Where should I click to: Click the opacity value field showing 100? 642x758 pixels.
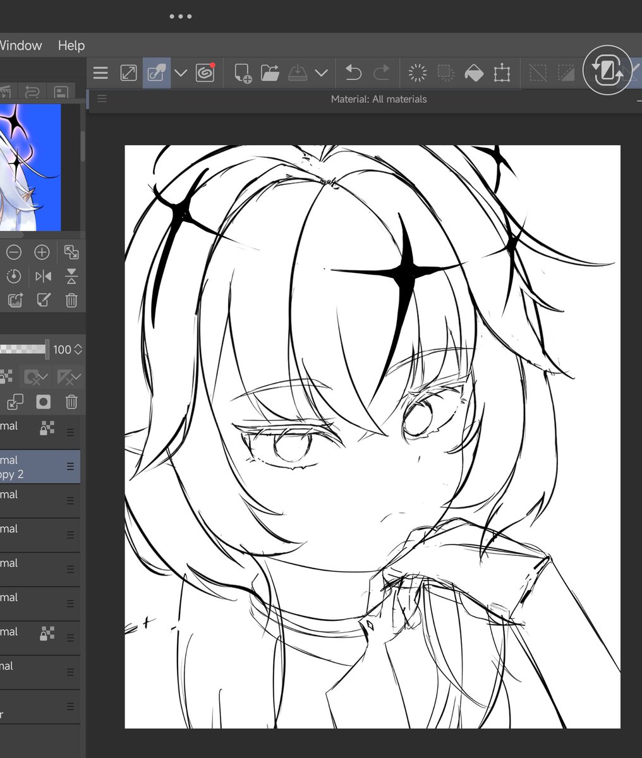(x=62, y=349)
